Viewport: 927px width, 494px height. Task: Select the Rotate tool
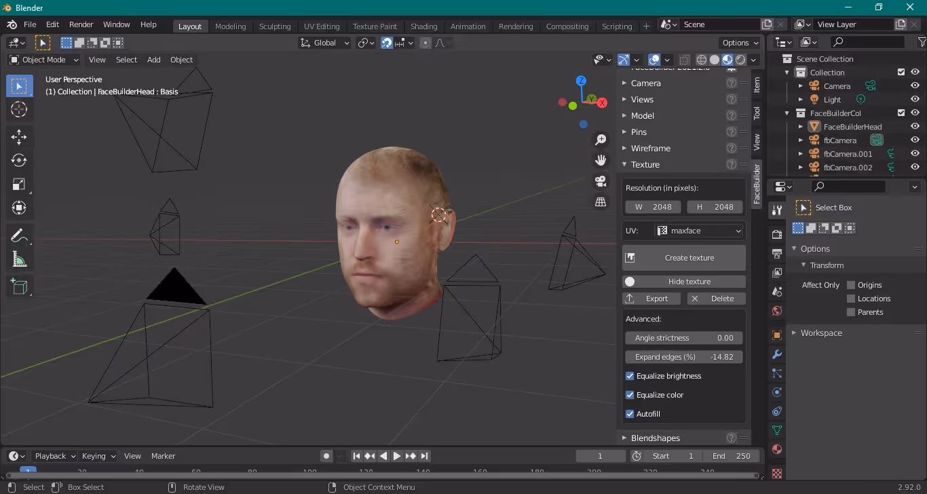pos(19,160)
